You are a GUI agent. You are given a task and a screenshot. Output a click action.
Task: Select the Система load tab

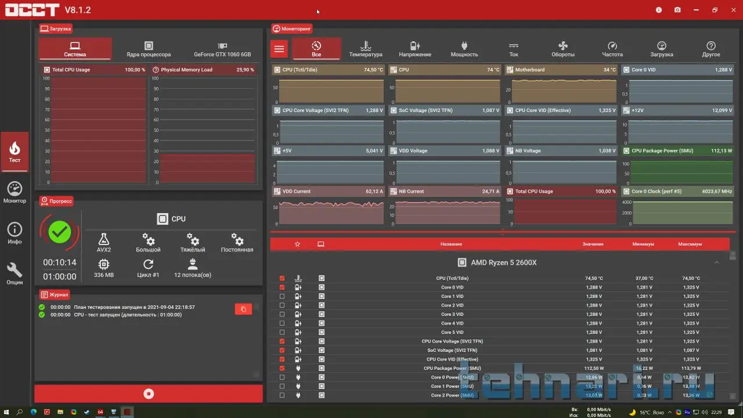pyautogui.click(x=75, y=49)
